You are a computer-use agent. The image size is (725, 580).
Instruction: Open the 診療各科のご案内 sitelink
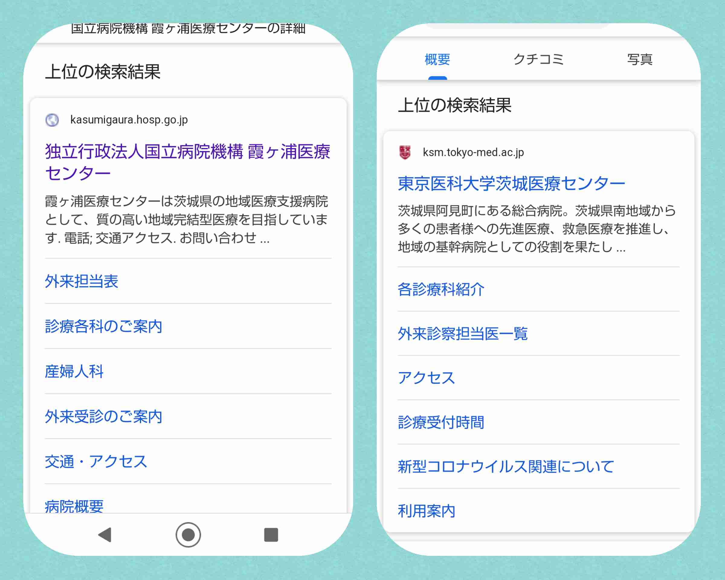(104, 326)
